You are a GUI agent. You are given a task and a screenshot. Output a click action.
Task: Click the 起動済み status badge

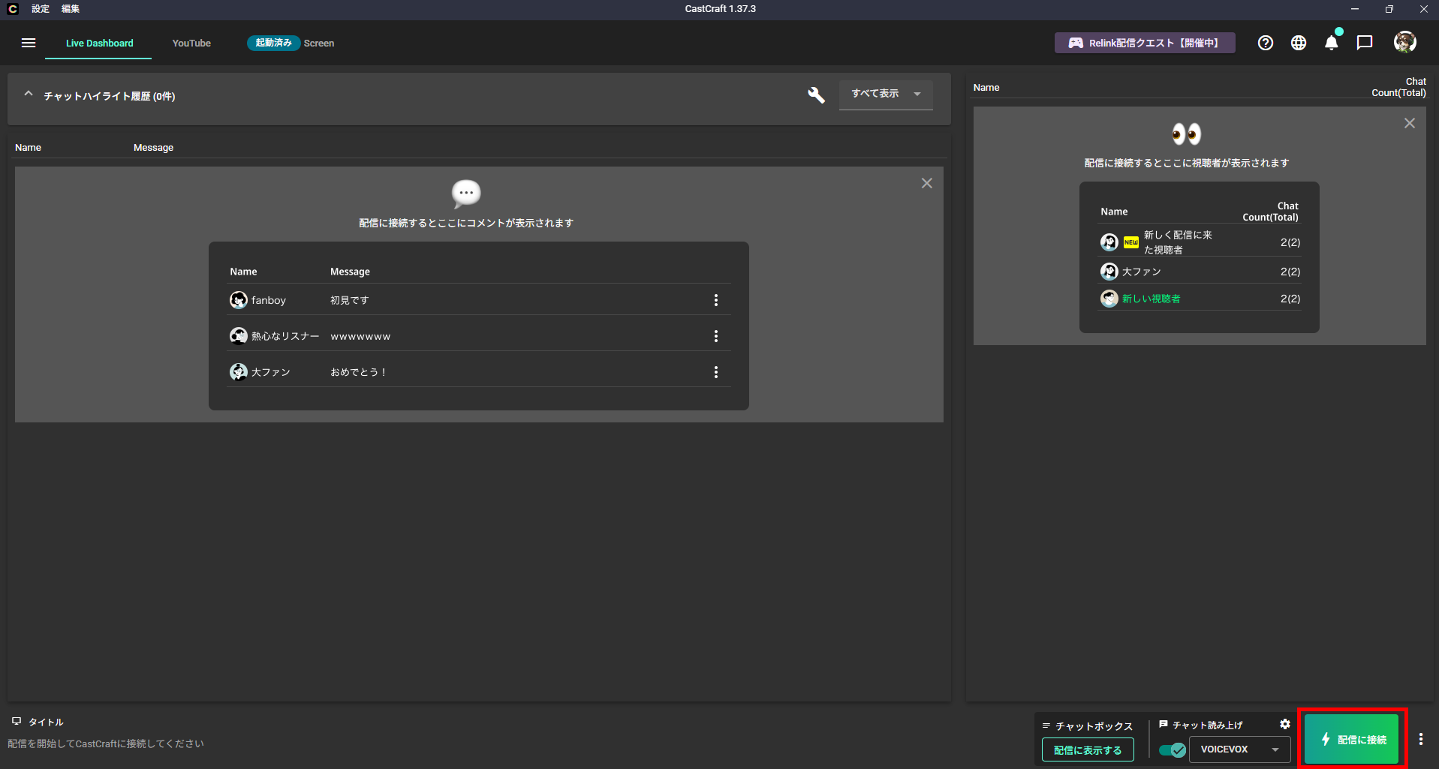273,43
